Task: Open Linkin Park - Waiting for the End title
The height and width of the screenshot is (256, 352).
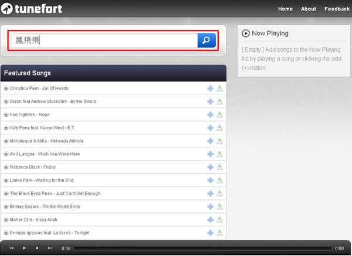Action: (42, 180)
